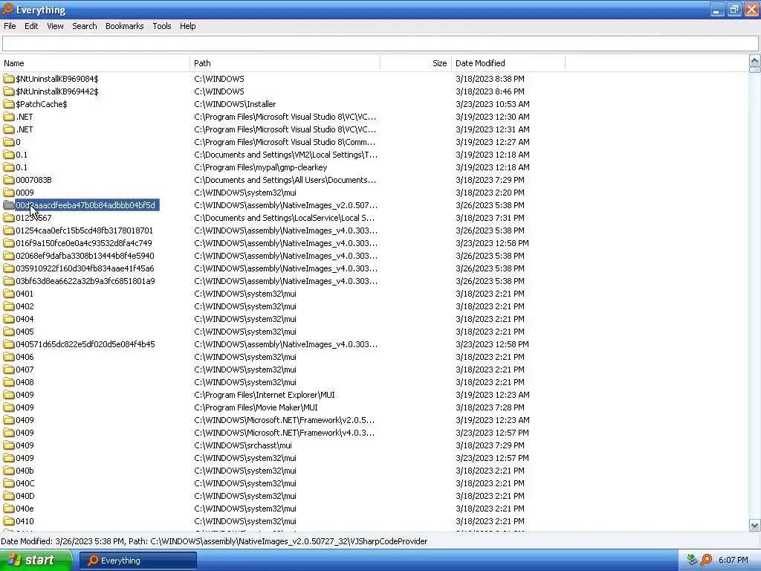Select 0409 in Framework\v2.0.5 path

(x=25, y=419)
